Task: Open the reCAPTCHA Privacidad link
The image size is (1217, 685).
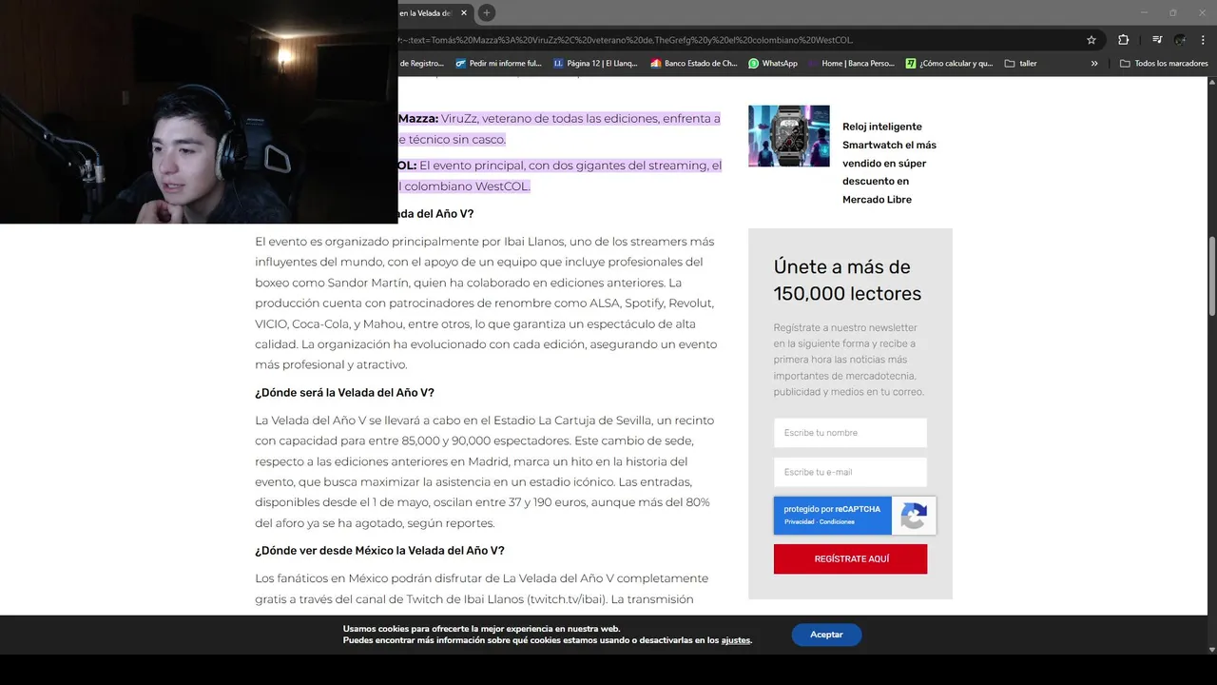Action: [x=801, y=522]
